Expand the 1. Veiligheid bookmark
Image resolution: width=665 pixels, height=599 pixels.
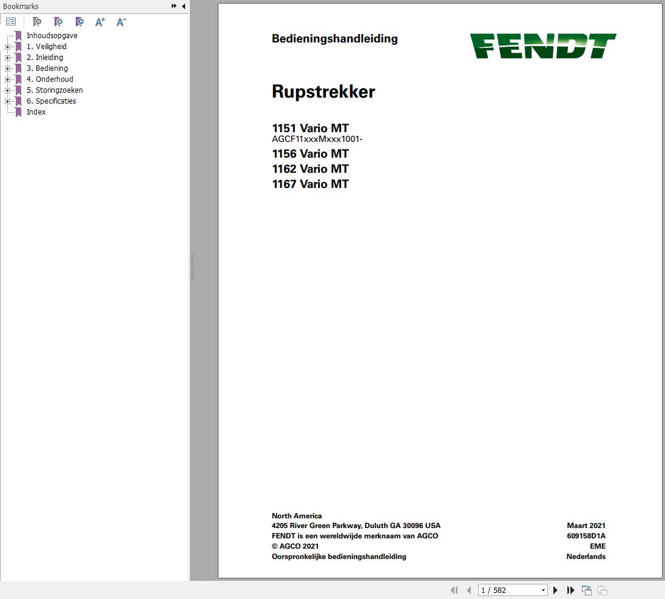8,47
